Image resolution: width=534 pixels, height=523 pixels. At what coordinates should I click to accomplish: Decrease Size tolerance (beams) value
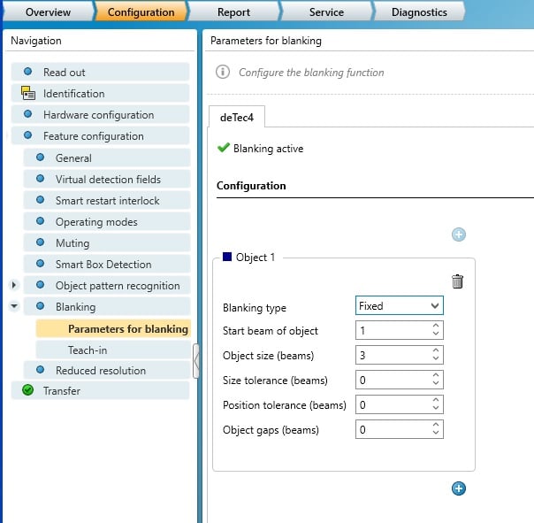coord(436,383)
